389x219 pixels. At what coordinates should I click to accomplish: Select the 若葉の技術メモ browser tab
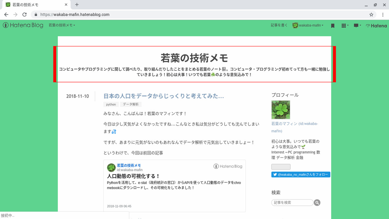coord(34,5)
